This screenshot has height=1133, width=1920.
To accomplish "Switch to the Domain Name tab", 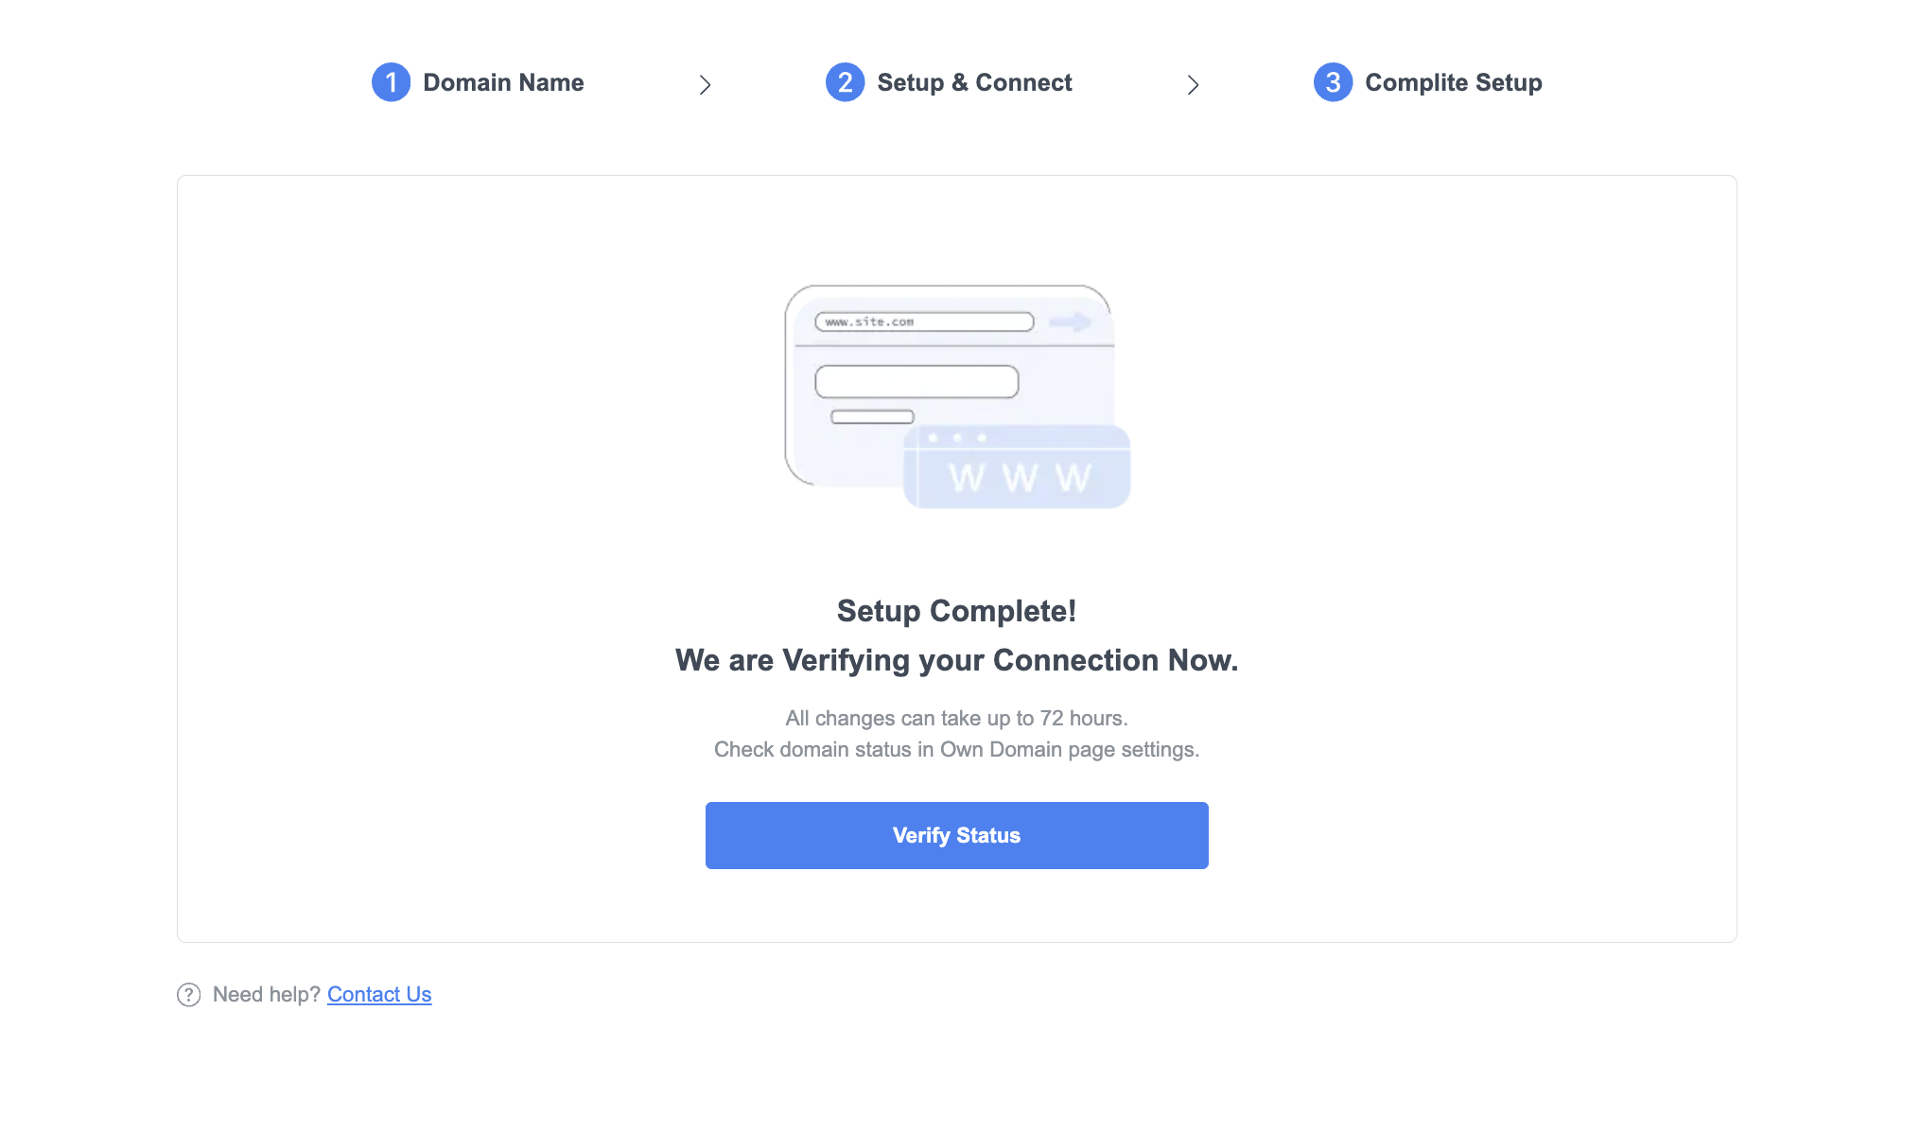I will (503, 82).
